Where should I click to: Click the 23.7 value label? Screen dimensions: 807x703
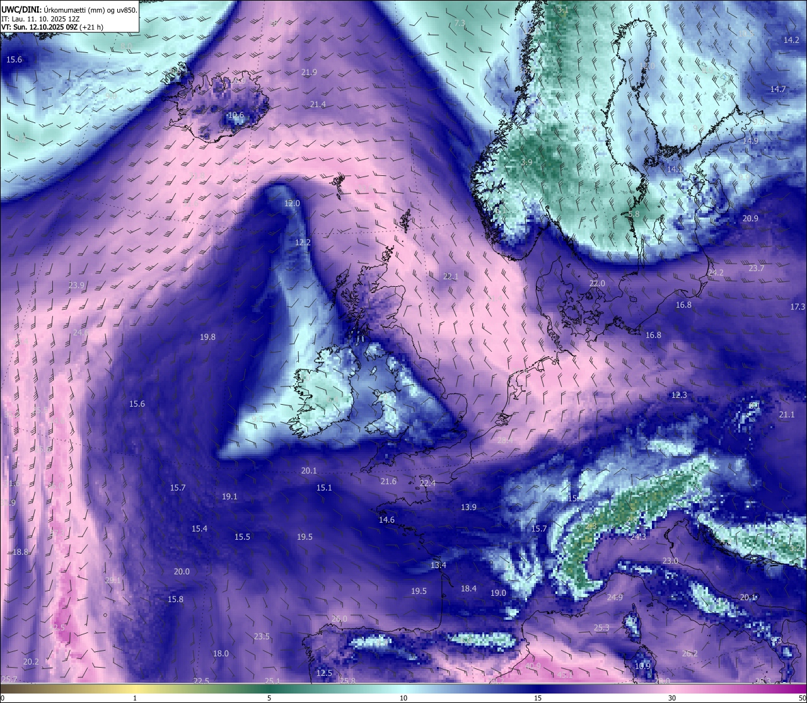756,269
